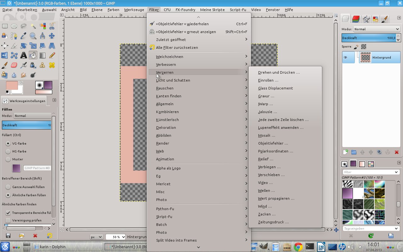
Task: Choose Polarkoordinaten from the submenu
Action: [285, 151]
